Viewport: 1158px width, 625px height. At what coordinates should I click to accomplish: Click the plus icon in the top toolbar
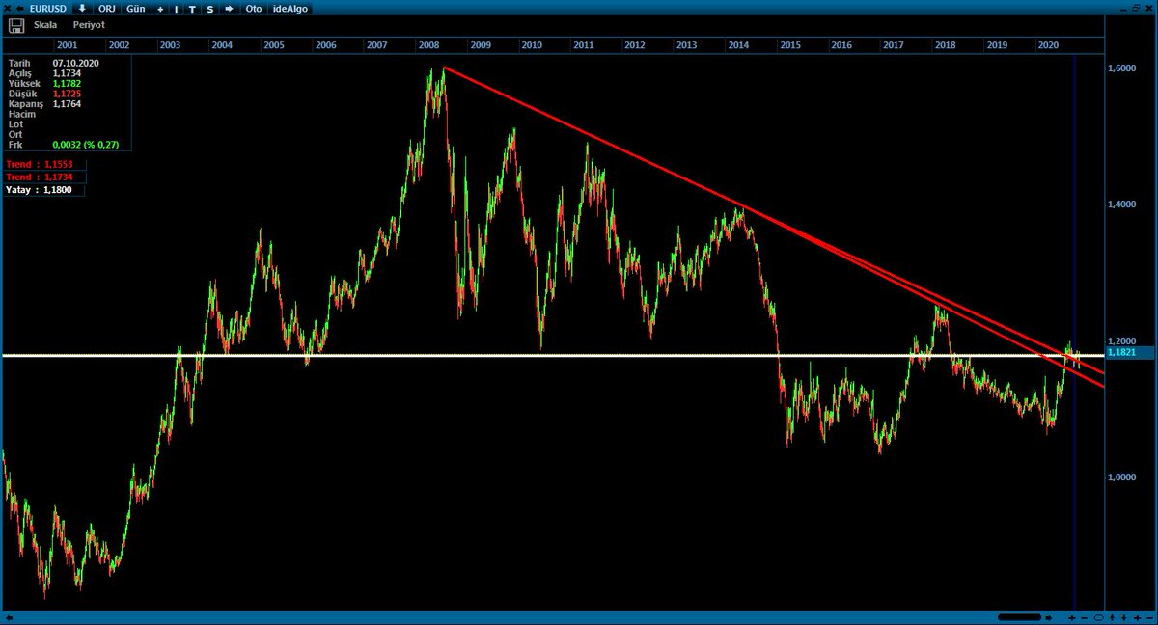pos(160,9)
